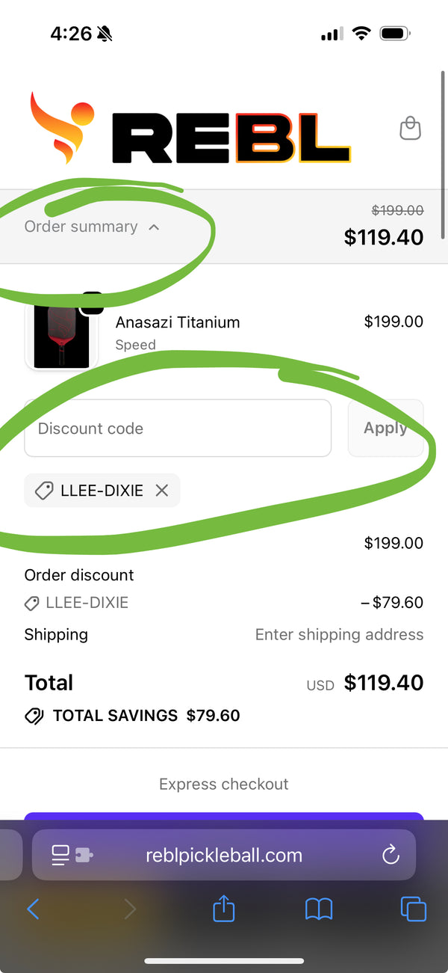This screenshot has width=448, height=973.
Task: Open the Anasazi Titanium paddle thumbnail
Action: coord(61,334)
